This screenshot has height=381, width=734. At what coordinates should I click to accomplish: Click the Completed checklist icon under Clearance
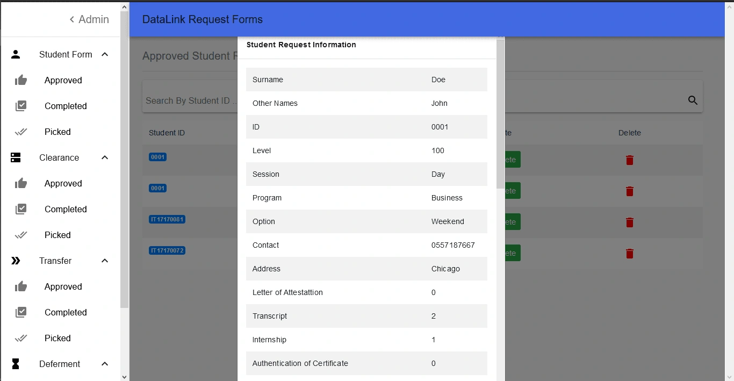21,209
